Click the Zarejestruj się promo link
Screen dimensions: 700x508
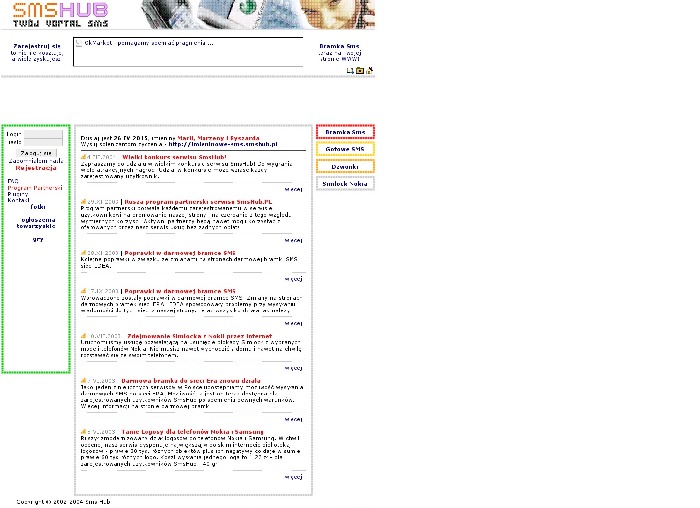click(x=37, y=53)
